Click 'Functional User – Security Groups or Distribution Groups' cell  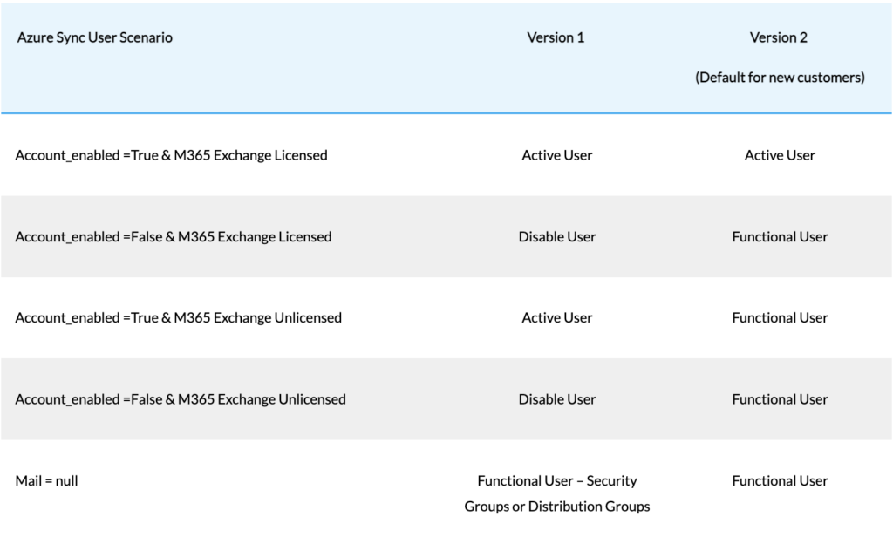click(x=557, y=493)
